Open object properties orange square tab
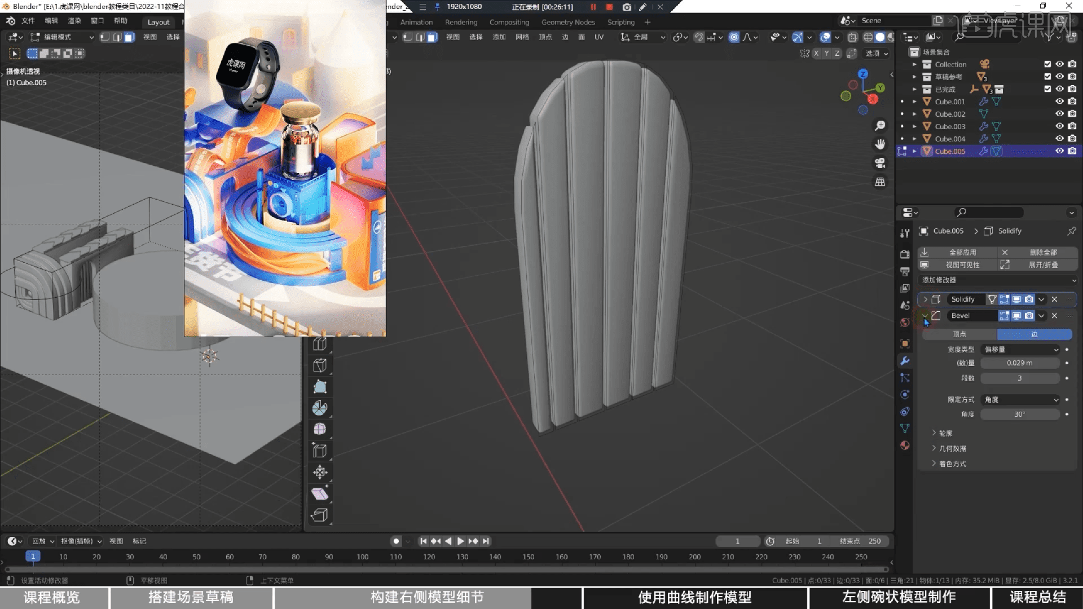This screenshot has width=1083, height=609. (905, 344)
